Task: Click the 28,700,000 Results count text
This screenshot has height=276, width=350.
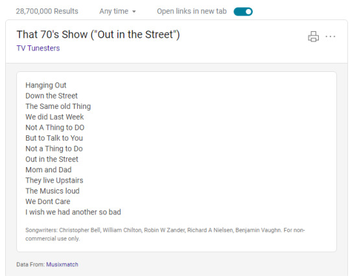Action: (x=47, y=11)
